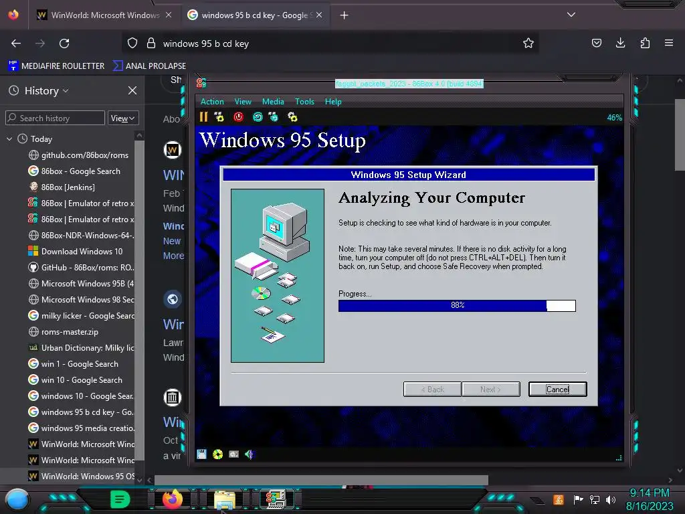Image resolution: width=685 pixels, height=514 pixels.
Task: Click the floppy disk icon in 86Box status bar
Action: pos(201,454)
